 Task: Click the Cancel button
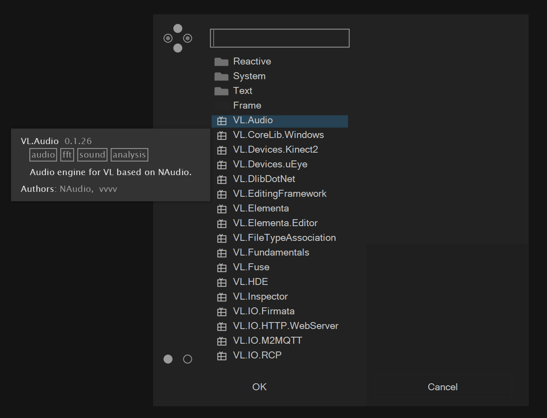pos(442,387)
